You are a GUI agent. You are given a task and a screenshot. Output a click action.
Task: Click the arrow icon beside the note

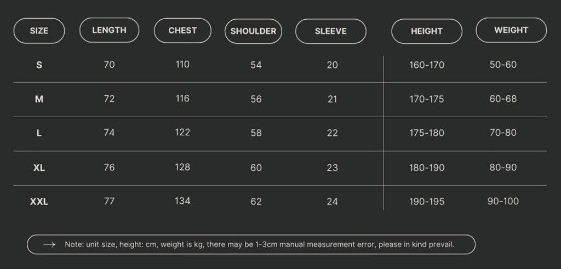[49, 244]
